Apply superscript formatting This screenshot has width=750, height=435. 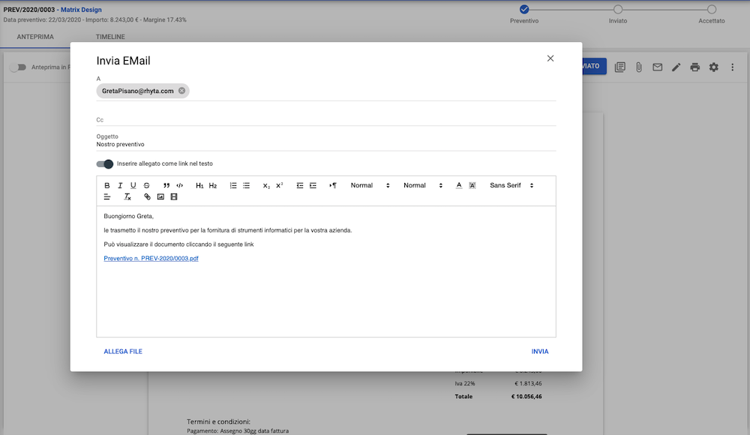click(279, 186)
